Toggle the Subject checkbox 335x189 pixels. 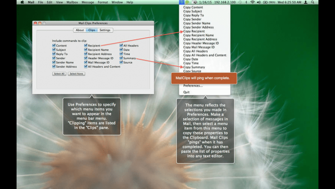pyautogui.click(x=54, y=50)
